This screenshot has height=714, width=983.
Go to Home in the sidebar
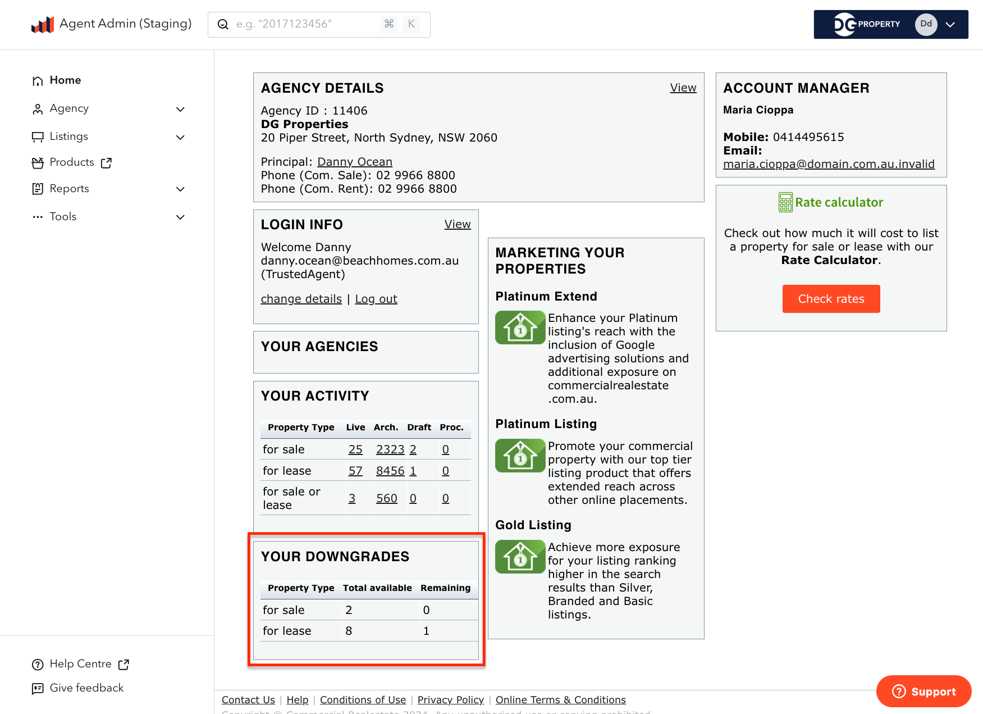(x=65, y=80)
